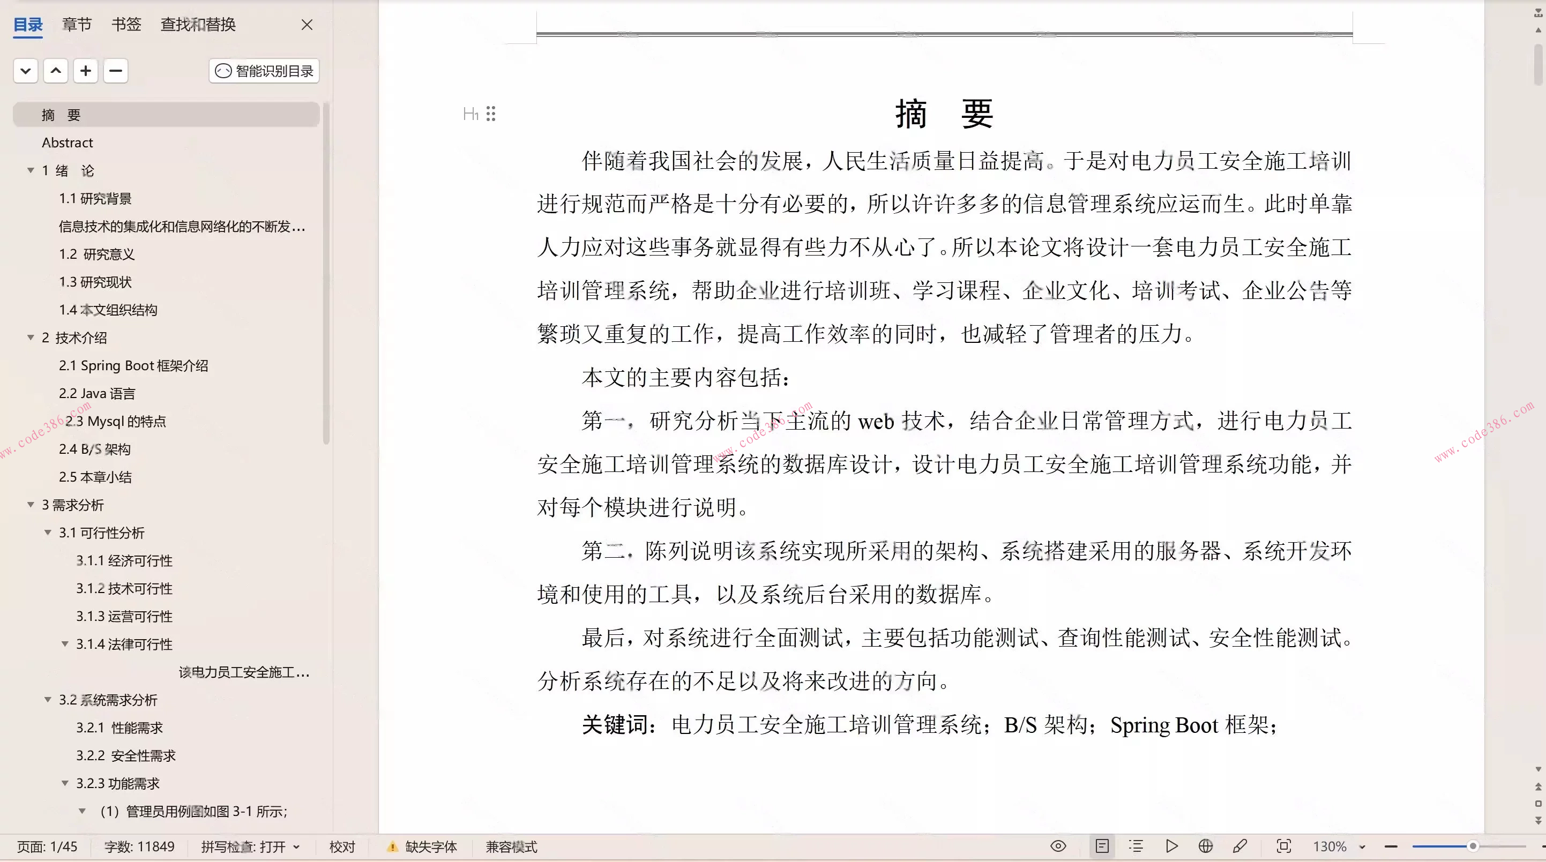Expand all headings with plus icon
Image resolution: width=1546 pixels, height=862 pixels.
86,70
